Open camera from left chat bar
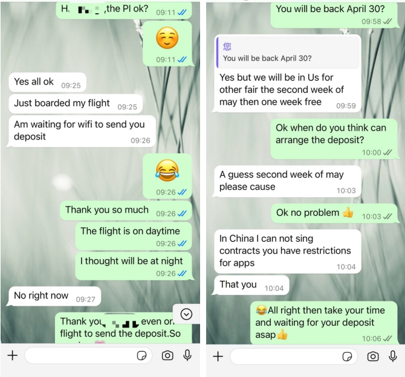The width and height of the screenshot is (405, 377). 167,356
